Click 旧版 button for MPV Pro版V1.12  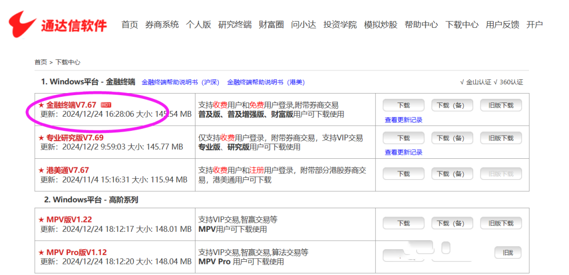(507, 253)
